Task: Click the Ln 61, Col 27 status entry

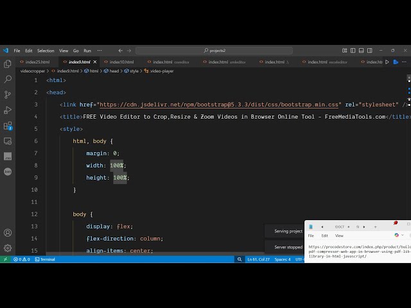Action: pos(258,259)
